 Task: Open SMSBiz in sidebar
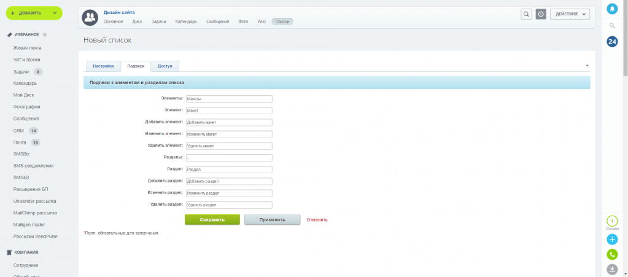[x=21, y=154]
